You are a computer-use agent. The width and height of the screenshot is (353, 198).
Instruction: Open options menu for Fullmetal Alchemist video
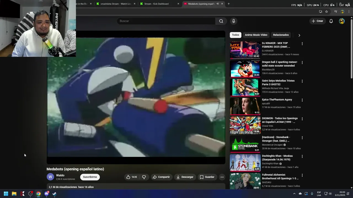click(x=302, y=175)
